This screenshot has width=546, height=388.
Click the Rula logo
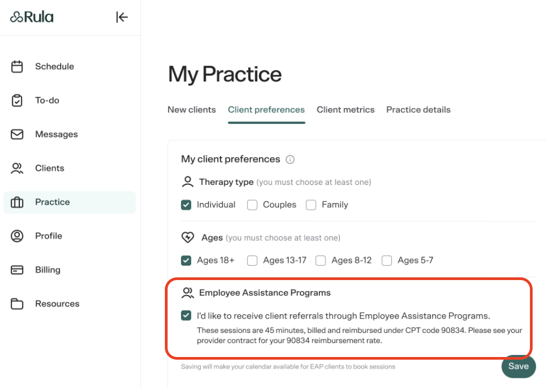32,17
